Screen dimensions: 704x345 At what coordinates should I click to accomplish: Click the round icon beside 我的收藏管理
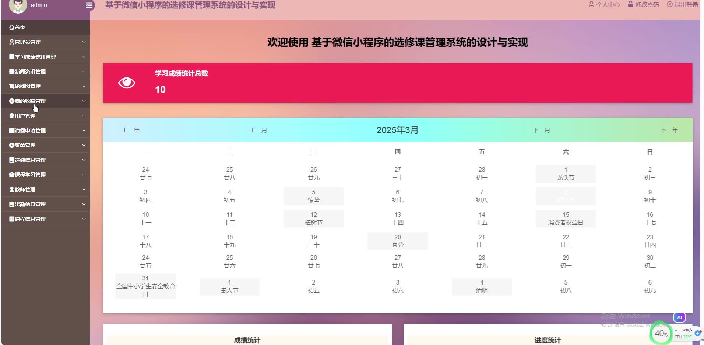(x=12, y=101)
